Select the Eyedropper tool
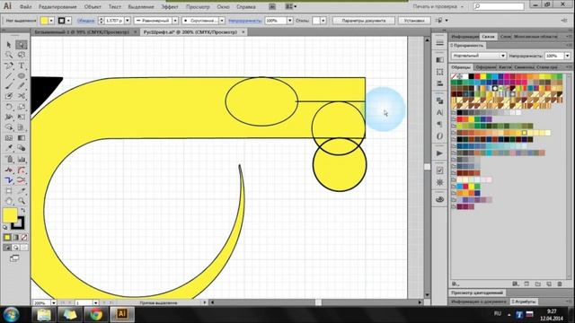 (x=9, y=148)
